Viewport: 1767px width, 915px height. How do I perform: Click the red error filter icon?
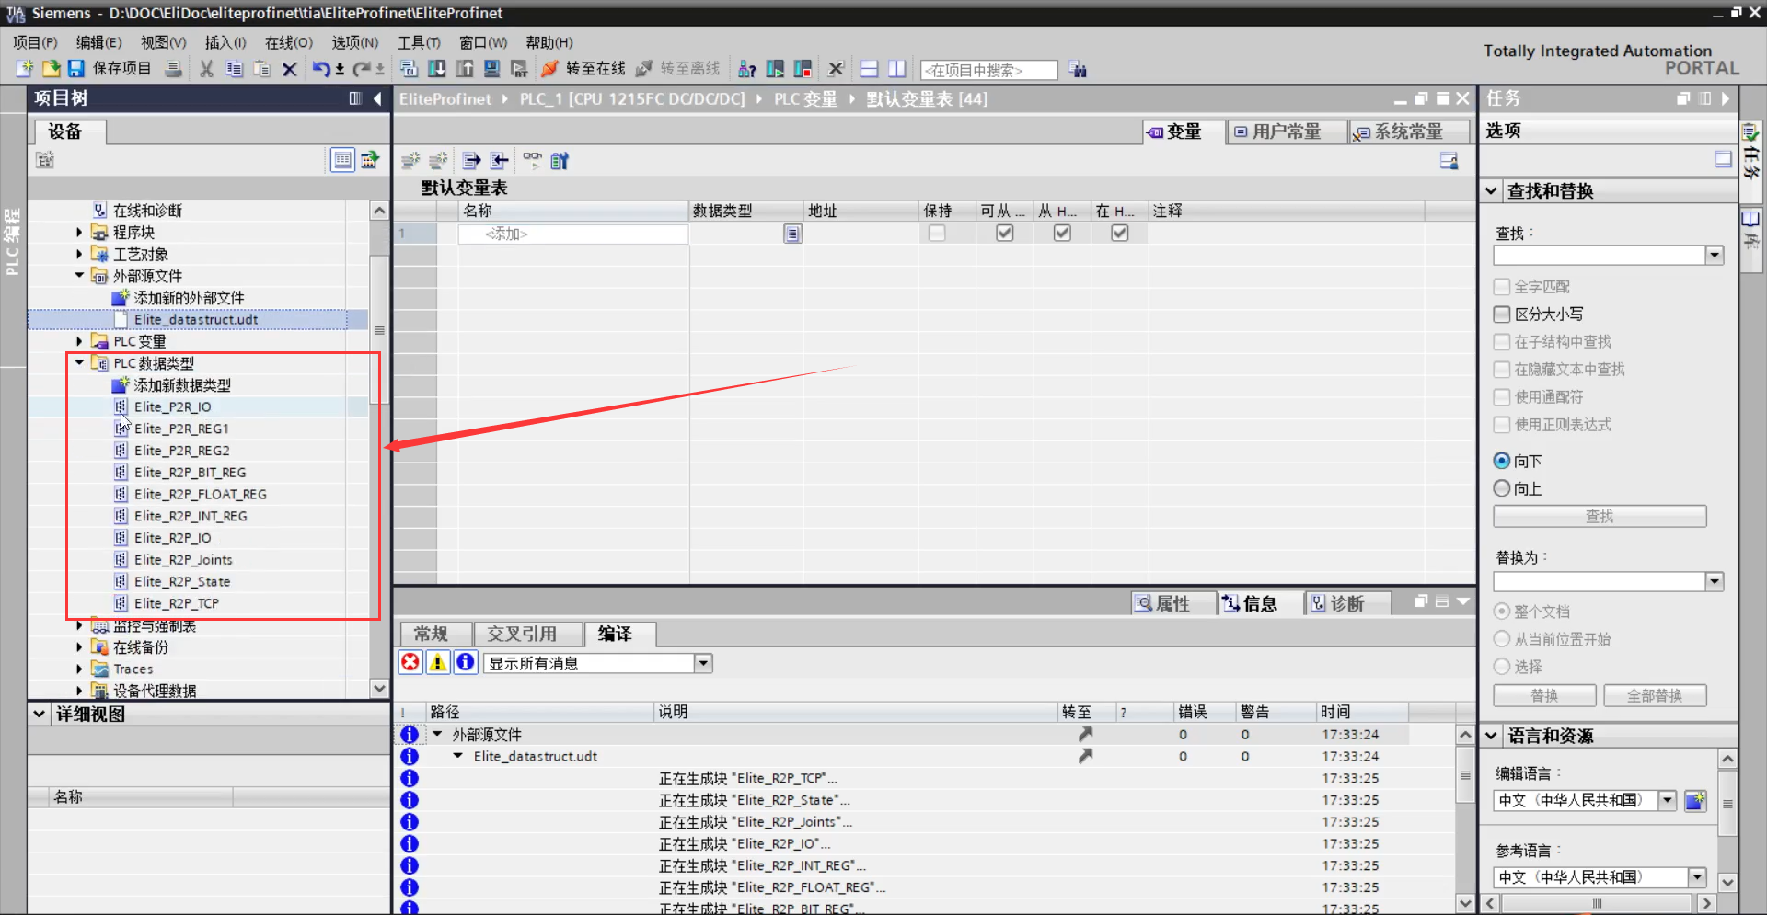pos(410,663)
